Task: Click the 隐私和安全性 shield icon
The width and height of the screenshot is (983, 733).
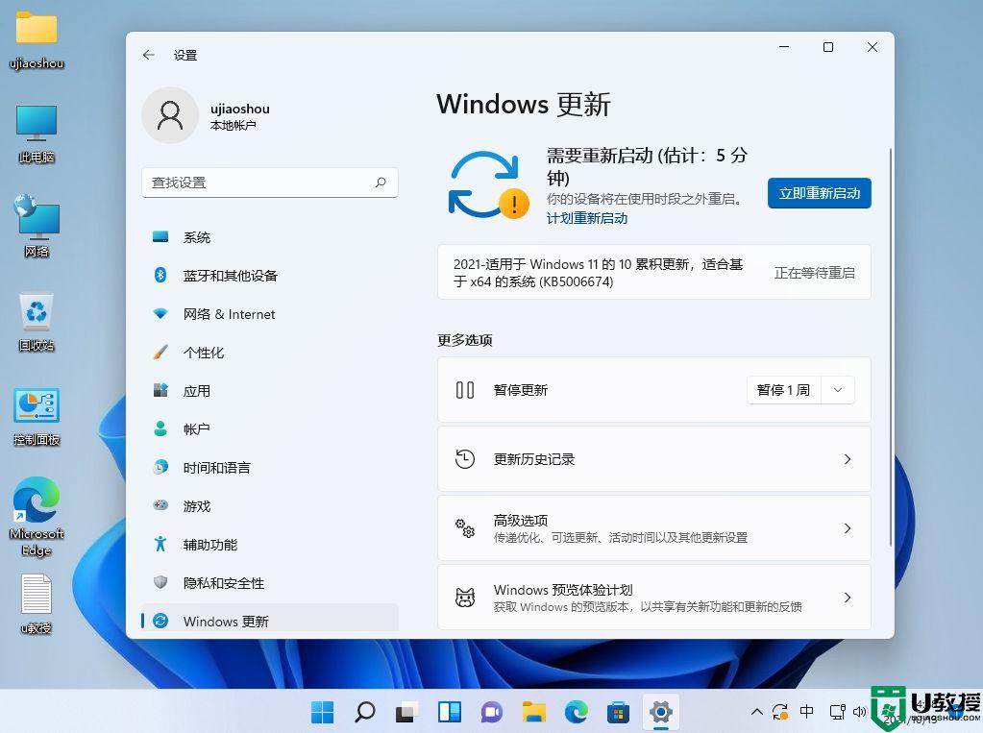Action: pos(160,582)
